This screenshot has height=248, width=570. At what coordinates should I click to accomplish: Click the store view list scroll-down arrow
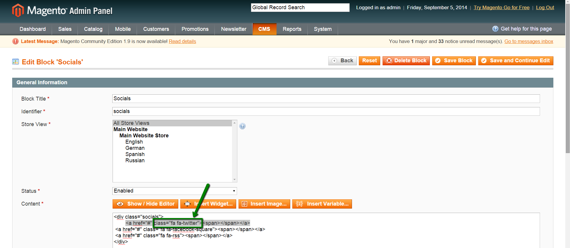(234, 179)
